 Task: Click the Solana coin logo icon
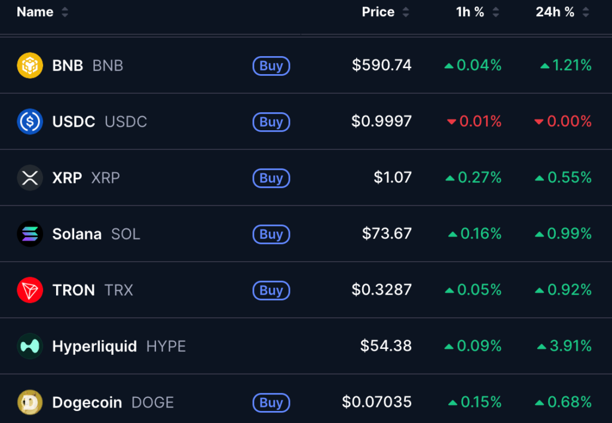coord(30,234)
